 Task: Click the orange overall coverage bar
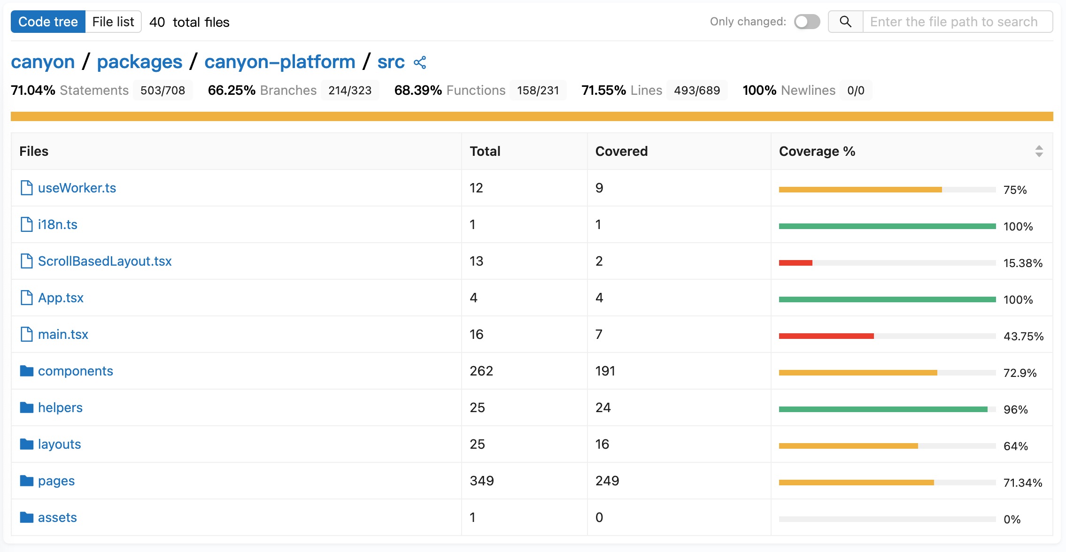coord(532,116)
